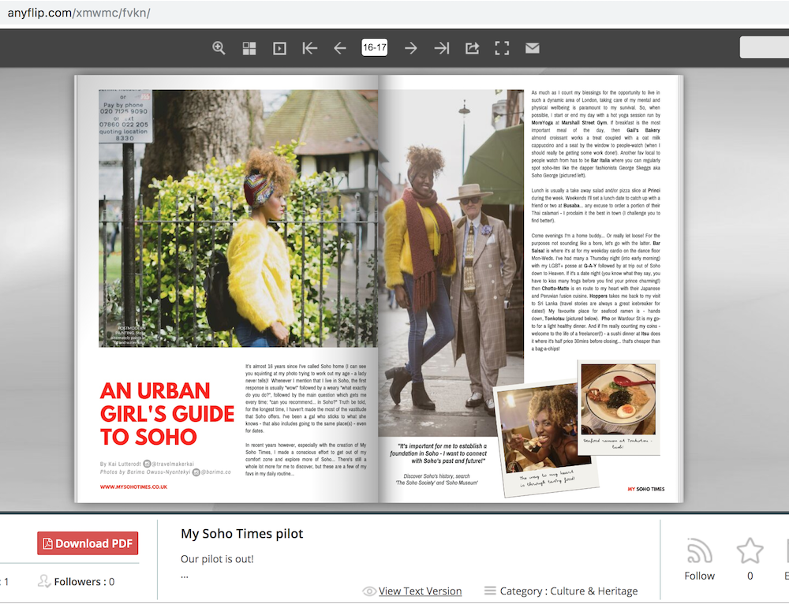Click the browser address bar URL
The height and width of the screenshot is (604, 789).
(x=79, y=13)
